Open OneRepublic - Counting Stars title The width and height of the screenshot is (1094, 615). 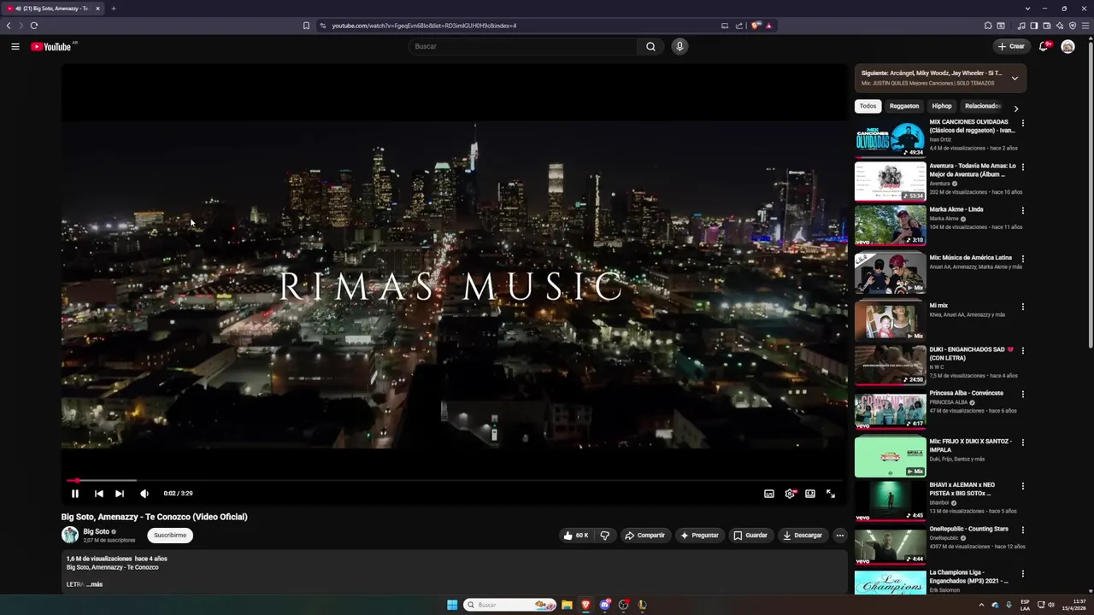coord(969,529)
